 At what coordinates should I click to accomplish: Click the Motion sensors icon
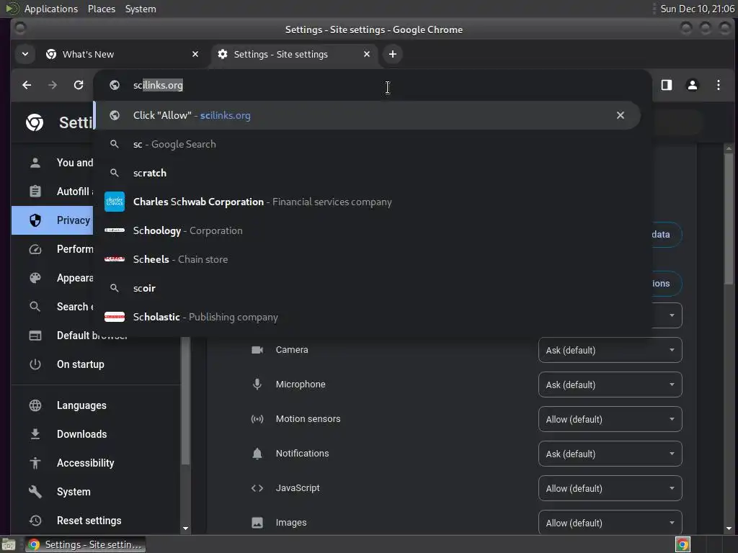pyautogui.click(x=257, y=419)
